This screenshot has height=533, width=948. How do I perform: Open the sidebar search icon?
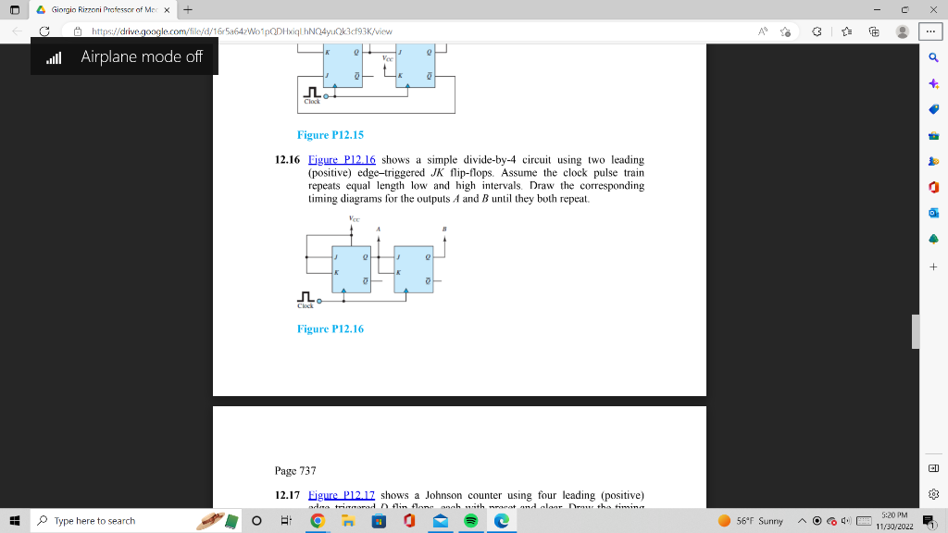point(934,56)
